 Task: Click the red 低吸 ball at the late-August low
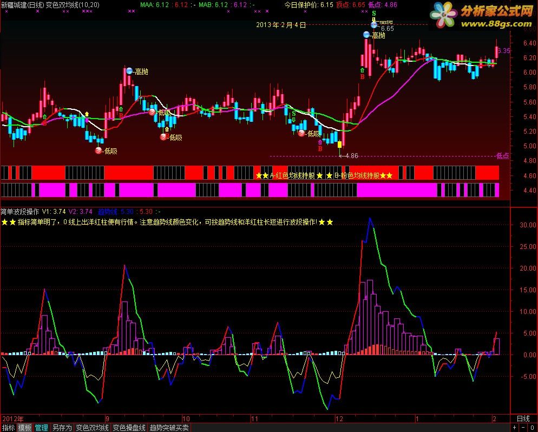(x=99, y=150)
